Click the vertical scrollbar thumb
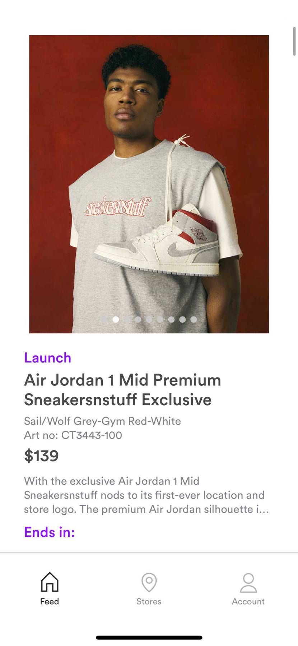298x646 pixels. [x=294, y=41]
